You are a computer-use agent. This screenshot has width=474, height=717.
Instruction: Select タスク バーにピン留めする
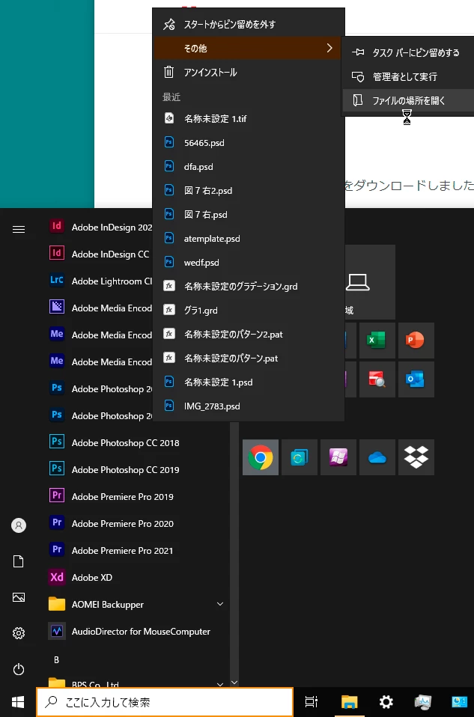pyautogui.click(x=409, y=52)
